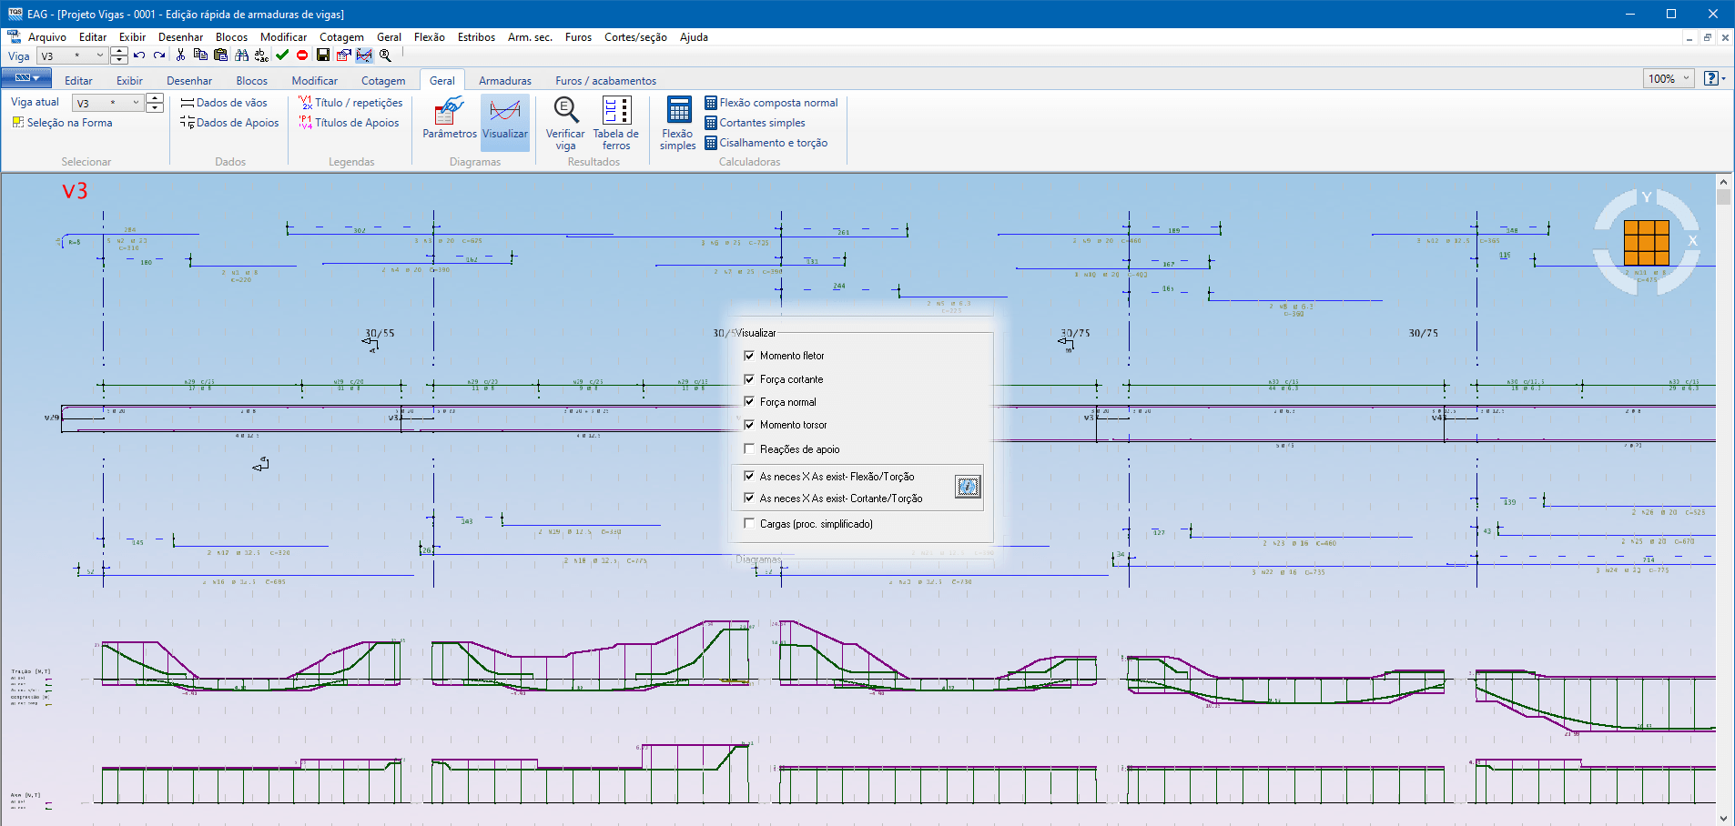Click the Viga atual spinner arrows
Image resolution: width=1735 pixels, height=826 pixels.
click(x=155, y=103)
